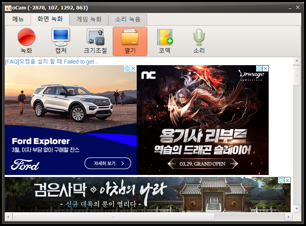Open the 크기조절 resize tool
The height and width of the screenshot is (226, 306).
95,41
